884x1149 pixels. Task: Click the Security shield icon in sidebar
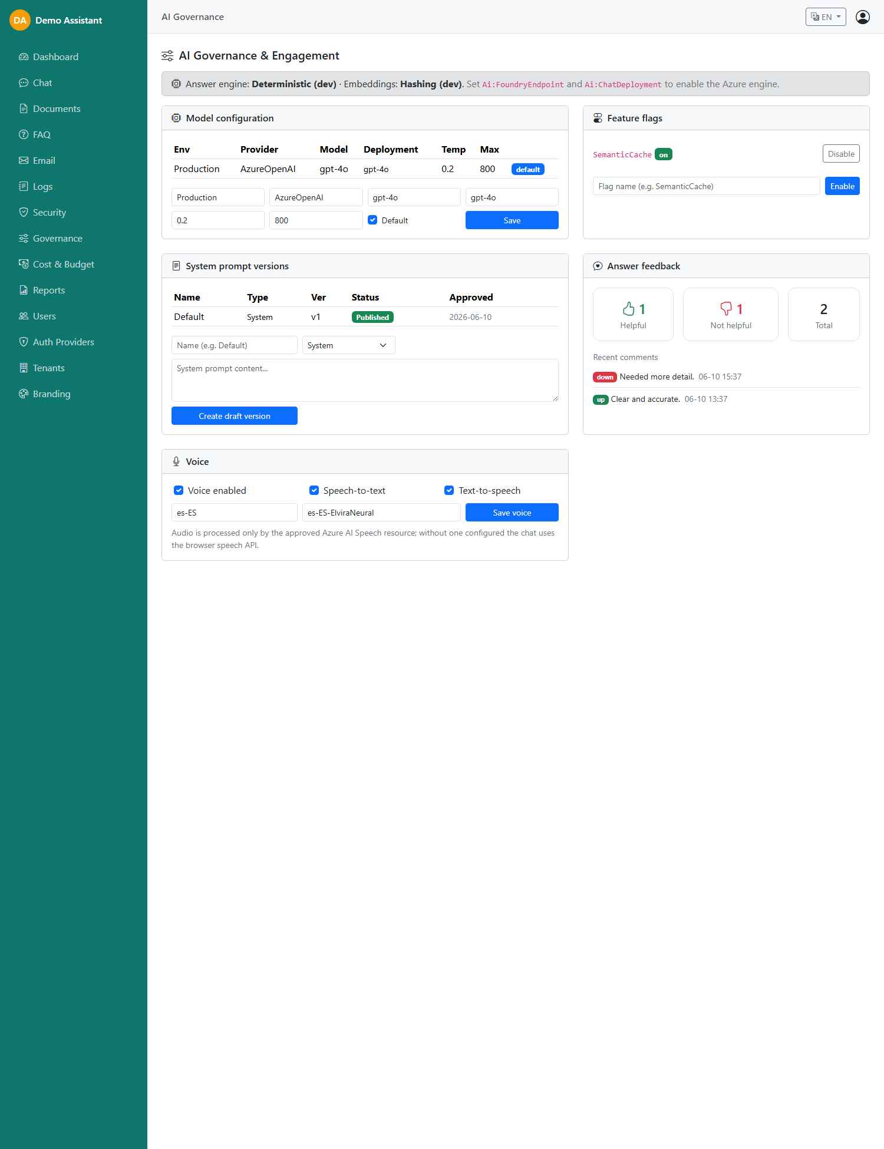[x=24, y=213]
